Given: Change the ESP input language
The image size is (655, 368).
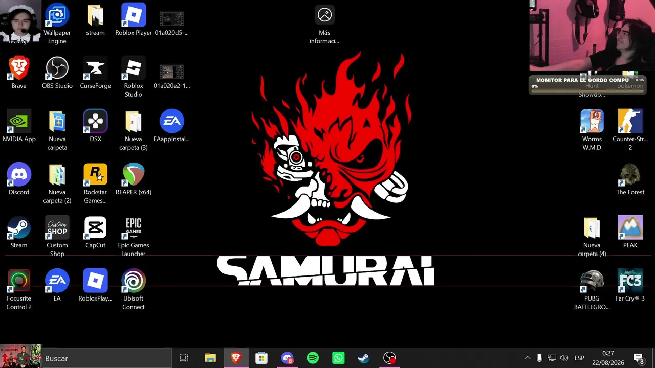Looking at the screenshot, I should 579,358.
